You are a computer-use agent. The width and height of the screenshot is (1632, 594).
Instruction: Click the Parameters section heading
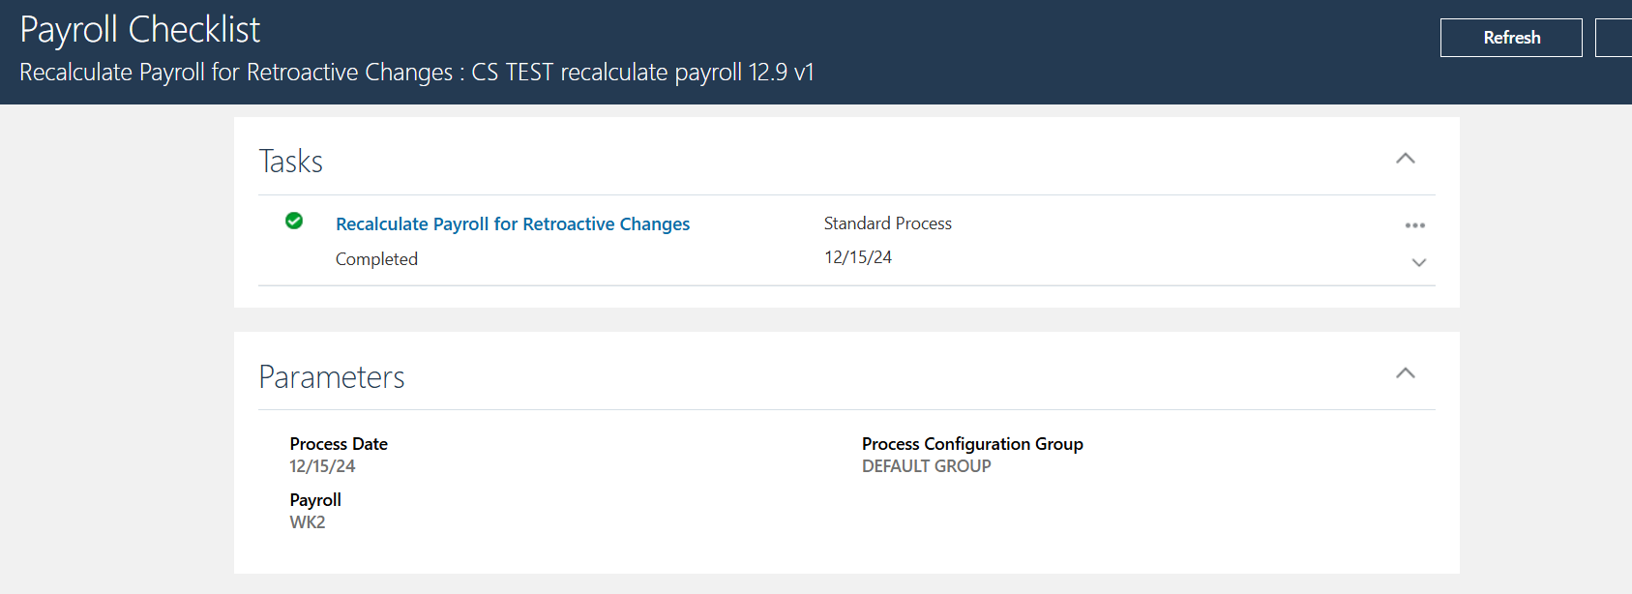(332, 377)
